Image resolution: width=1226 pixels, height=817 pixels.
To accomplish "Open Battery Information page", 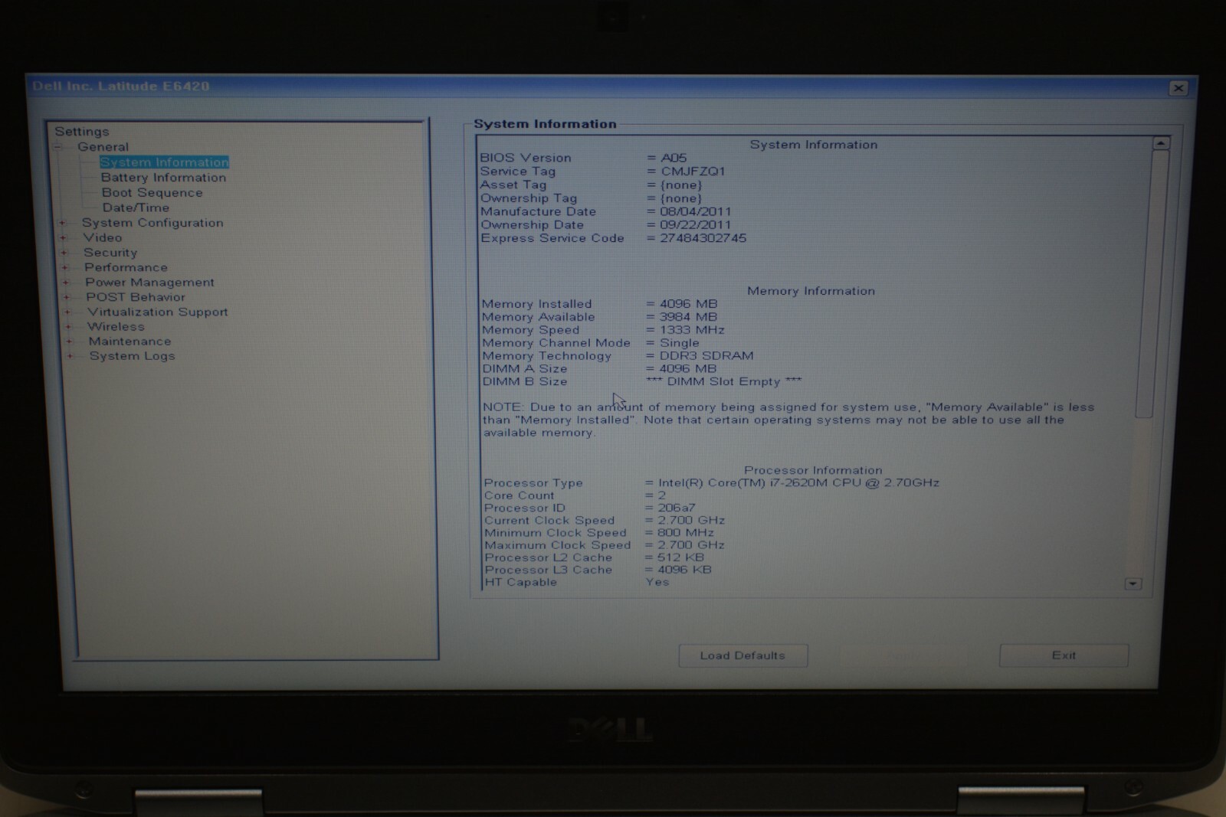I will tap(163, 178).
